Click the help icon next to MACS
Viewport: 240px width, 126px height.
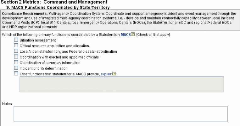(x=133, y=34)
